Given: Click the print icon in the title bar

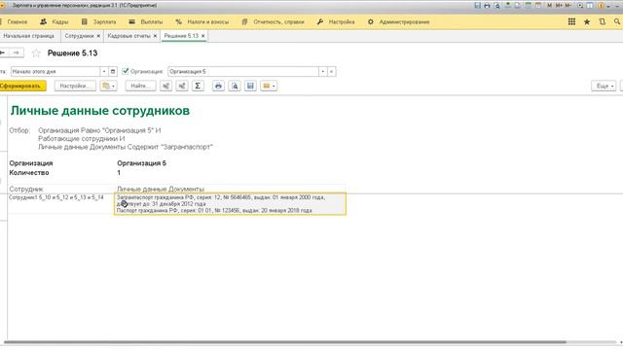Looking at the screenshot, I should pyautogui.click(x=487, y=6).
